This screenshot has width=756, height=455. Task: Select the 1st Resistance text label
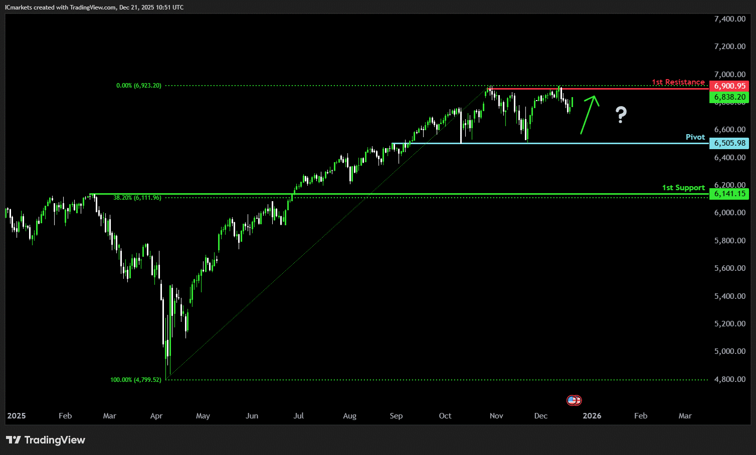point(678,82)
